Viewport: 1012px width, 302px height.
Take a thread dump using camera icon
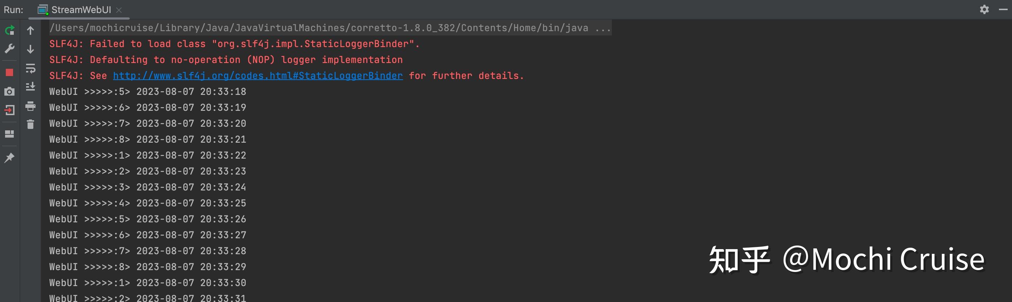click(x=9, y=91)
